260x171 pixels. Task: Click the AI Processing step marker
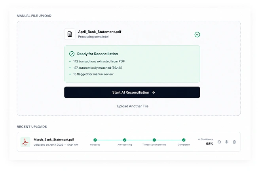(125, 140)
